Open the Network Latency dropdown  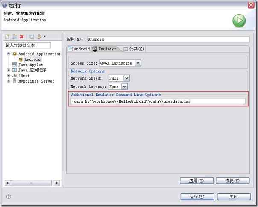pos(124,86)
